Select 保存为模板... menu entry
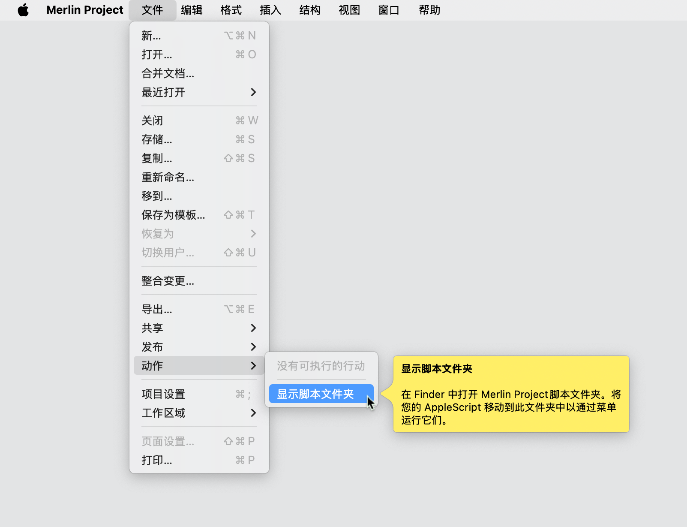This screenshot has height=527, width=687. click(x=199, y=215)
